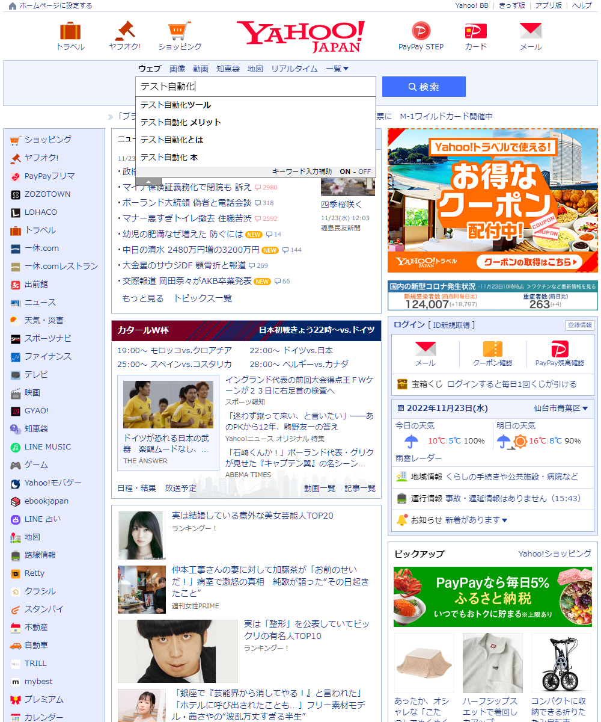Open mybest sidebar item
Viewport: 601px width, 722px height.
pos(38,681)
